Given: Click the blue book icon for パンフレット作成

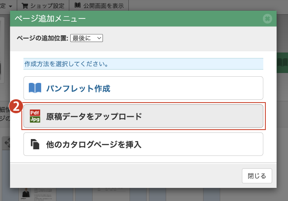Looking at the screenshot, I should point(35,88).
